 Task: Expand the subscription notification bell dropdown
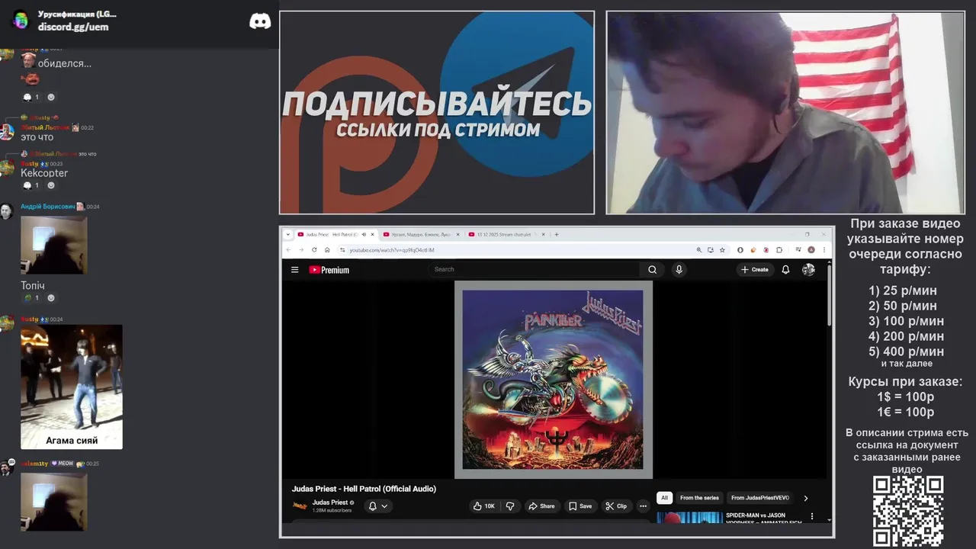(378, 506)
